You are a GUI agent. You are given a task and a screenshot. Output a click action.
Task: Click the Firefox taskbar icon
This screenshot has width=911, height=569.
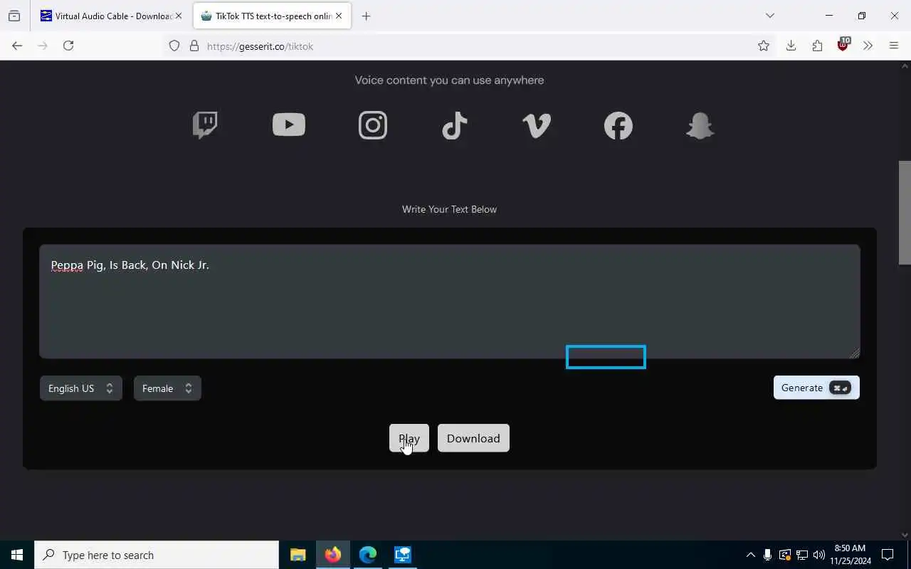click(332, 555)
